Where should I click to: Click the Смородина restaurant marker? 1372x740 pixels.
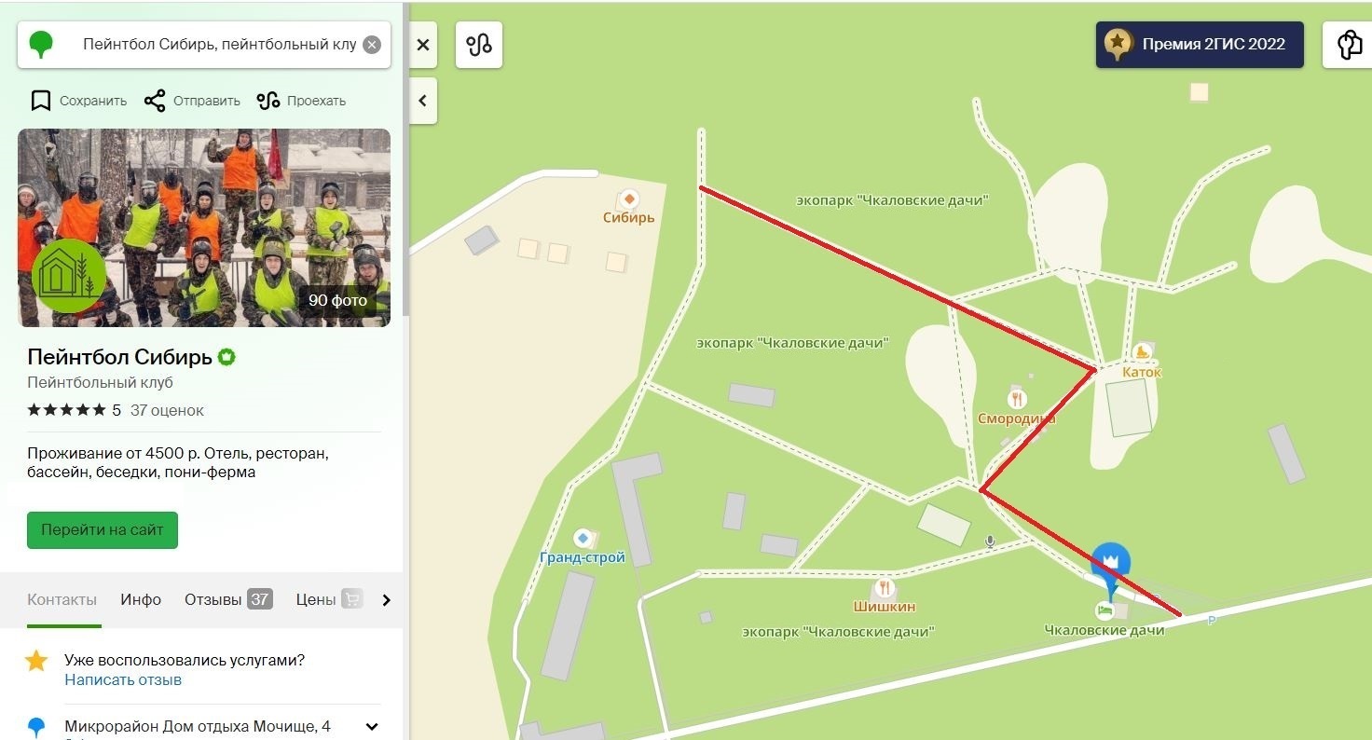(1017, 399)
